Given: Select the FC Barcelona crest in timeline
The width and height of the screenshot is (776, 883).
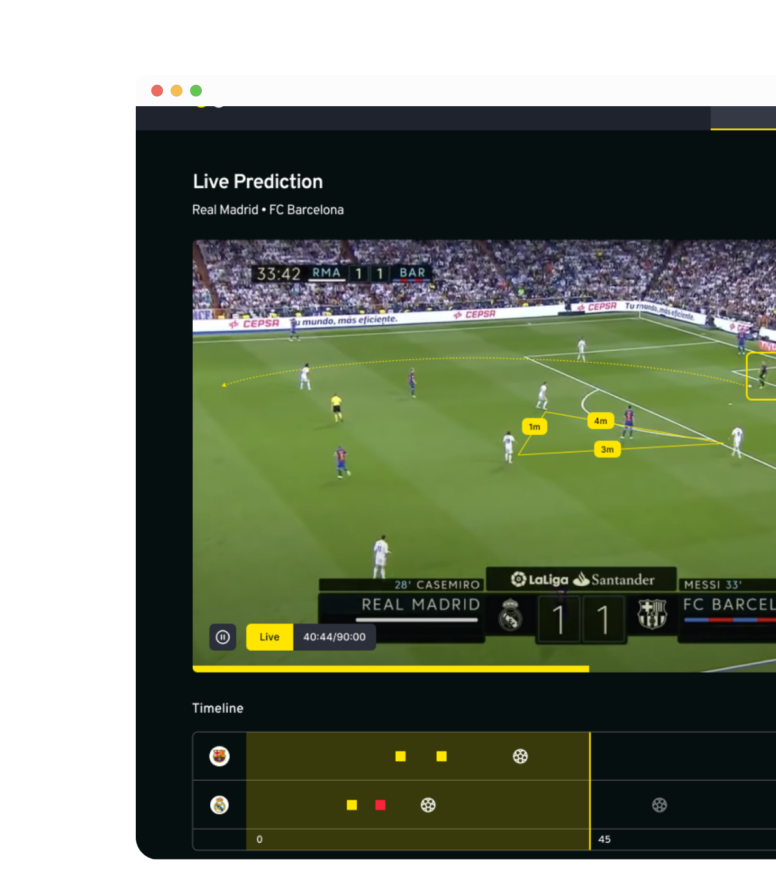Looking at the screenshot, I should point(220,756).
